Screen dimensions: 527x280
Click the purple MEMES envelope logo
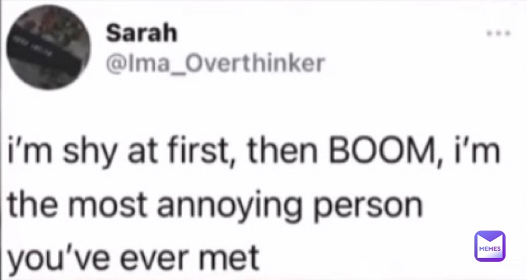coord(490,246)
